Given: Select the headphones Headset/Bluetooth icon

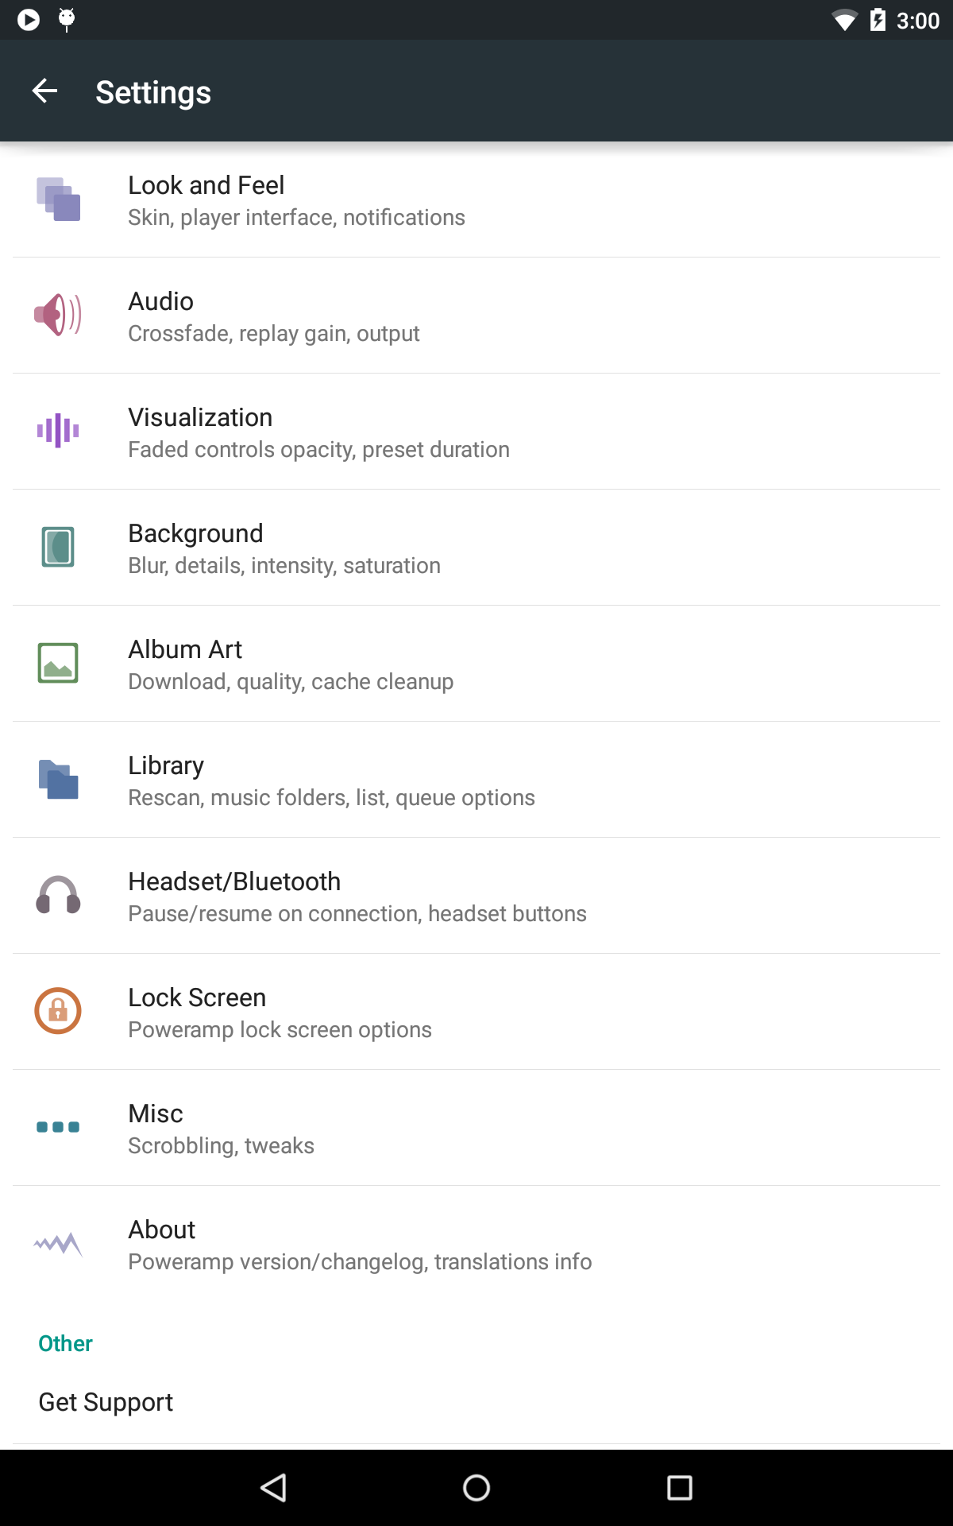Looking at the screenshot, I should (x=58, y=895).
